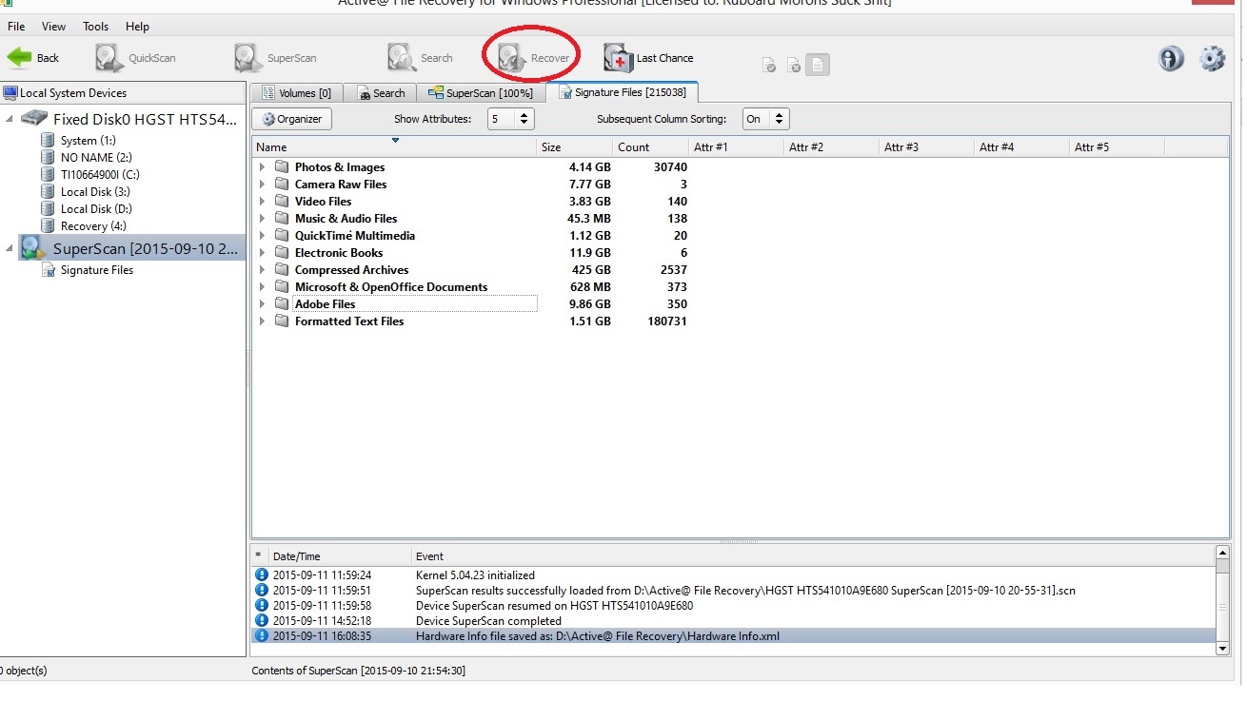Select Device SuperScan resumed log entry

tap(734, 606)
